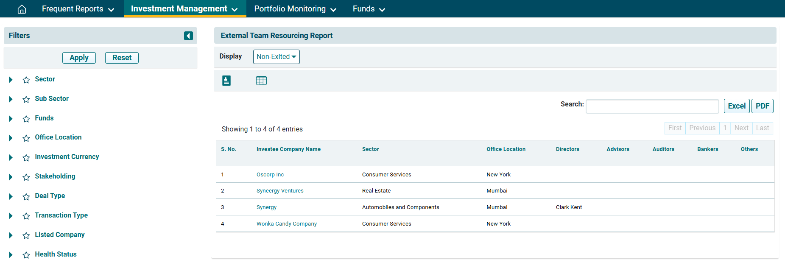Click star icon next to Deal Type
The width and height of the screenshot is (785, 268).
coord(26,196)
